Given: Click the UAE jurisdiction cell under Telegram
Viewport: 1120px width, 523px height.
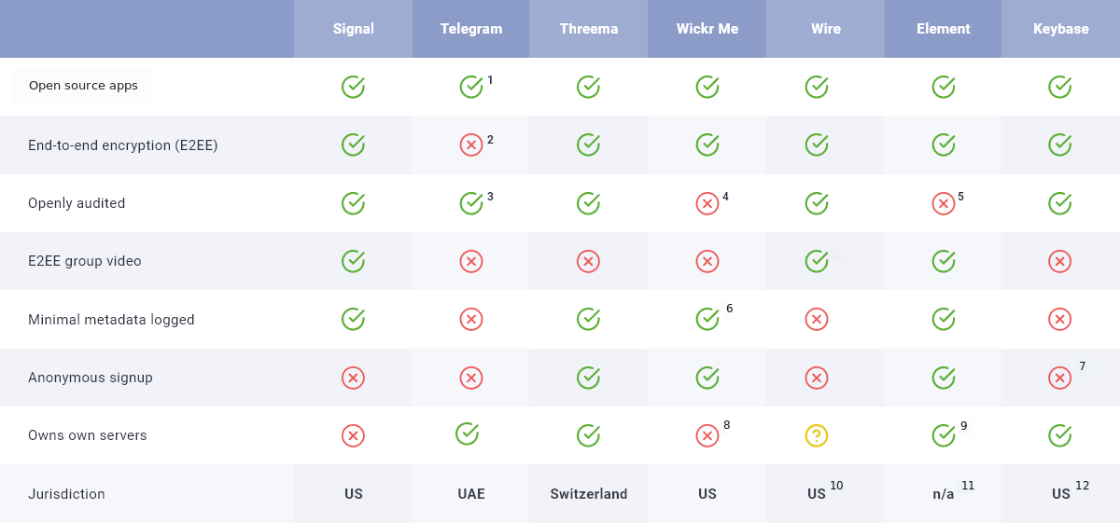Looking at the screenshot, I should [x=471, y=494].
